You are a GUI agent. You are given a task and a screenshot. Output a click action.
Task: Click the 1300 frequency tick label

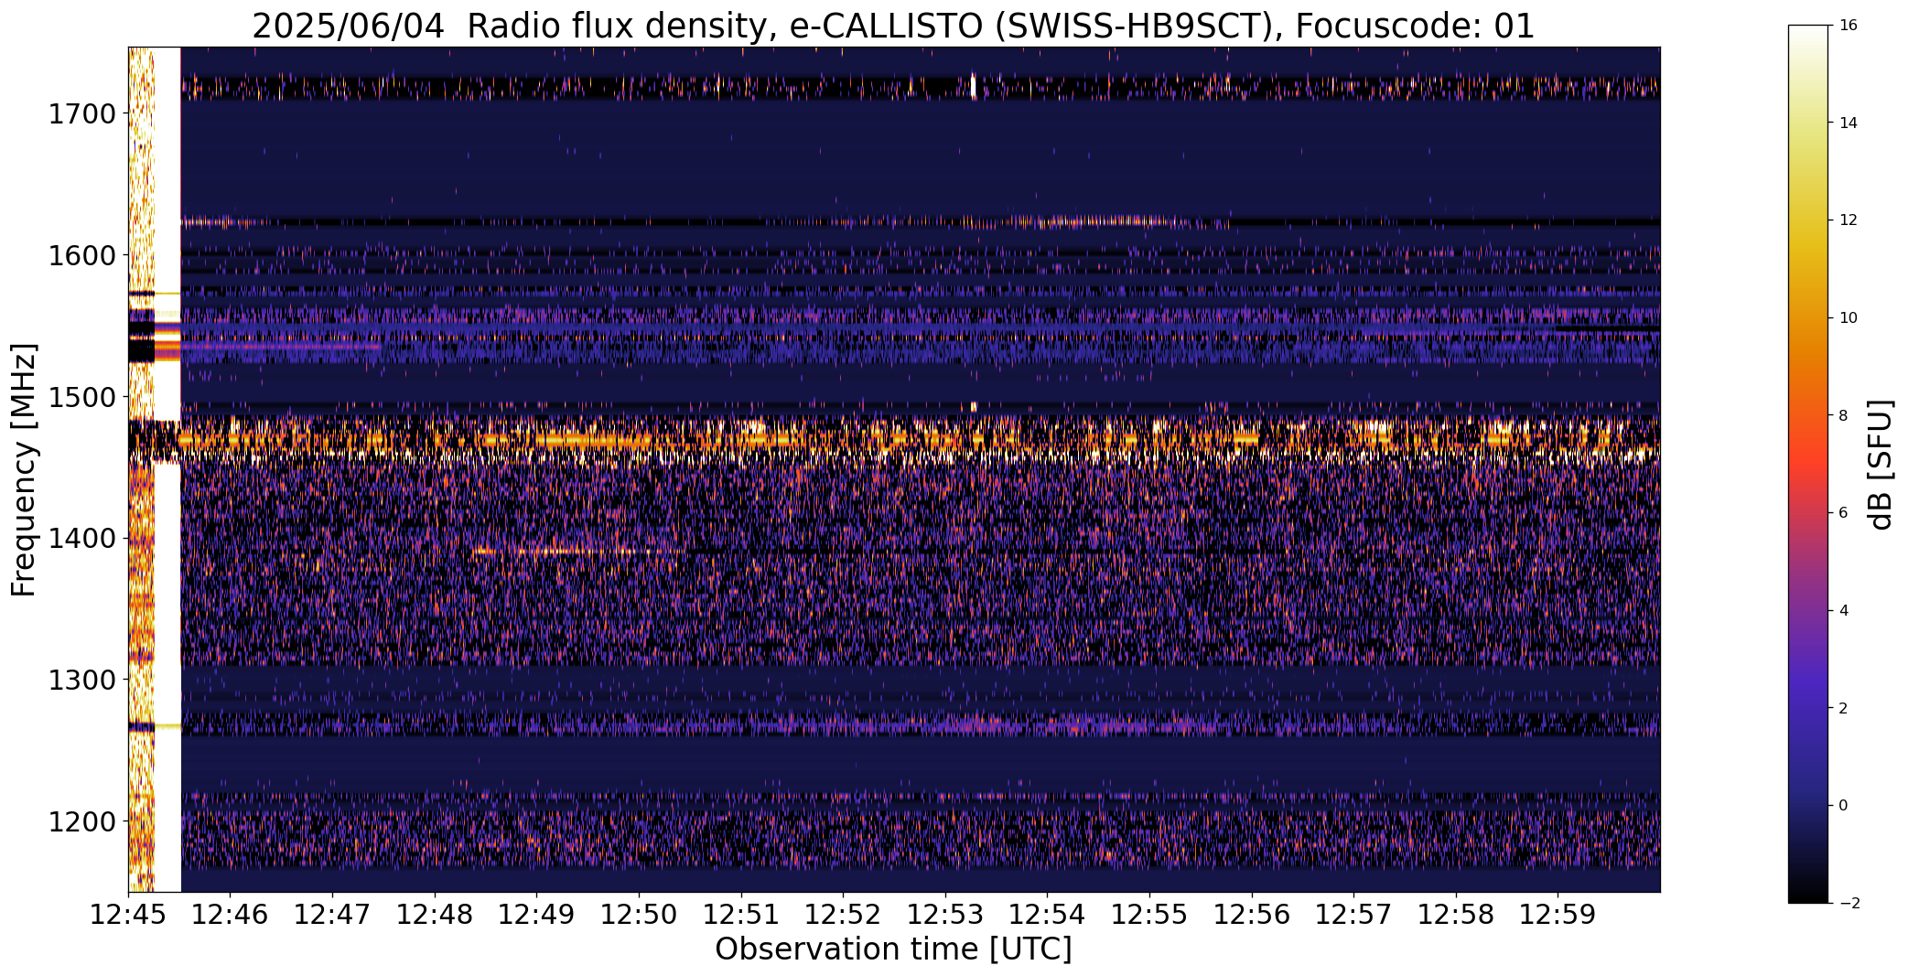point(81,681)
